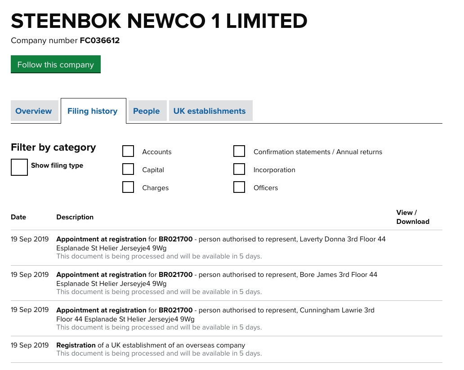
Task: Select the UK establishment Registration filing entry
Action: pos(151,345)
